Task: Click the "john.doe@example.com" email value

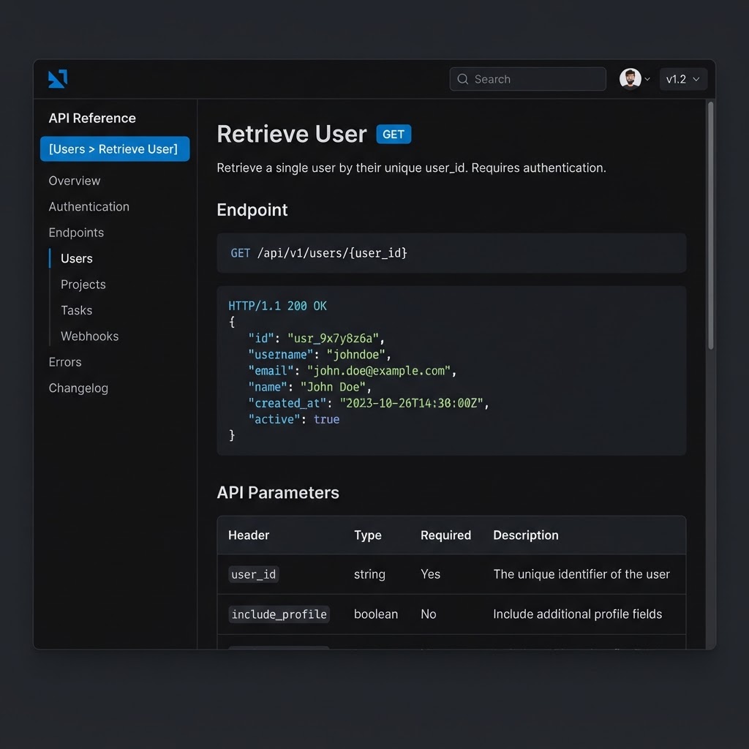Action: click(x=379, y=371)
